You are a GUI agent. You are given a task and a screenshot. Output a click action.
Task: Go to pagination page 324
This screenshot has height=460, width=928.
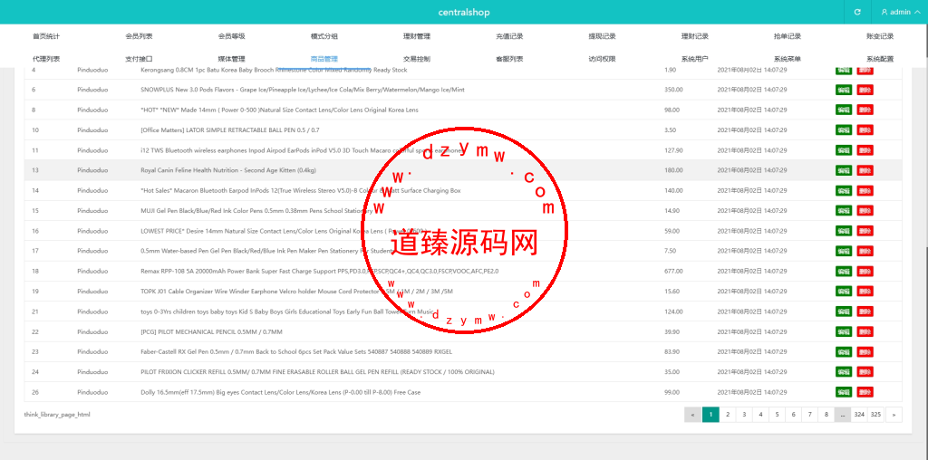[859, 415]
